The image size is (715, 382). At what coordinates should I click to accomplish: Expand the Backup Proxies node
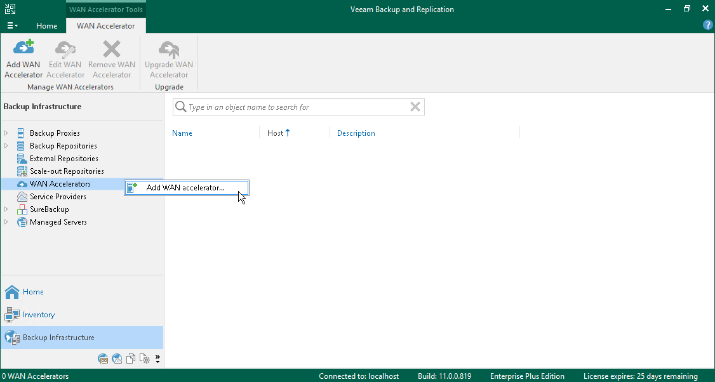(6, 133)
